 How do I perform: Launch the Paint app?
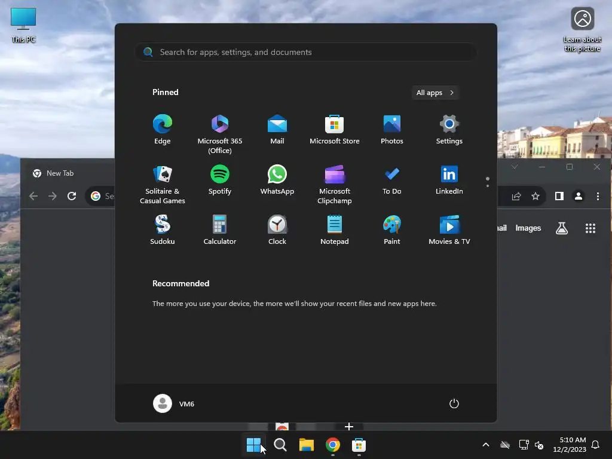(392, 230)
